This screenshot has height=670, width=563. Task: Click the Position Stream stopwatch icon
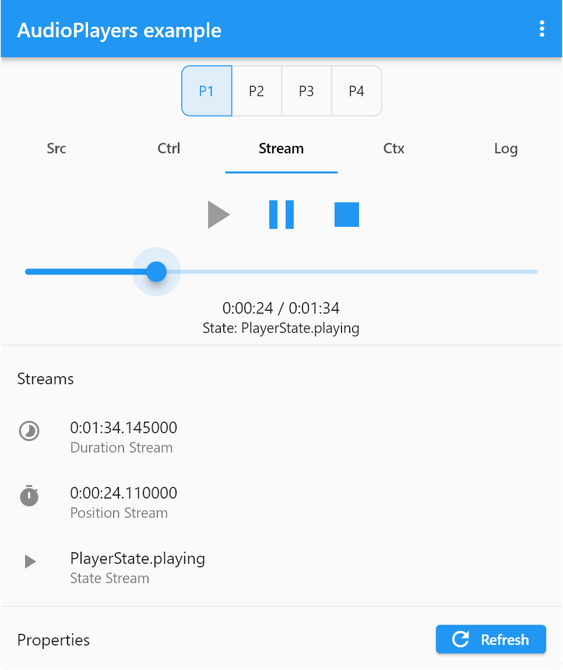[29, 497]
